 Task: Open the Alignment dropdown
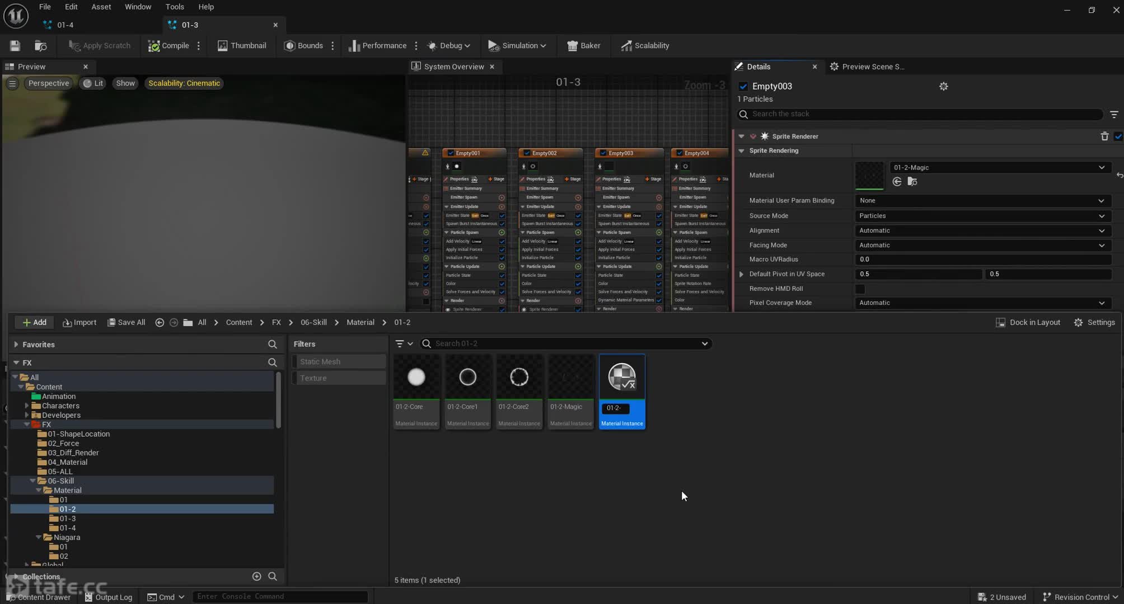pyautogui.click(x=982, y=230)
